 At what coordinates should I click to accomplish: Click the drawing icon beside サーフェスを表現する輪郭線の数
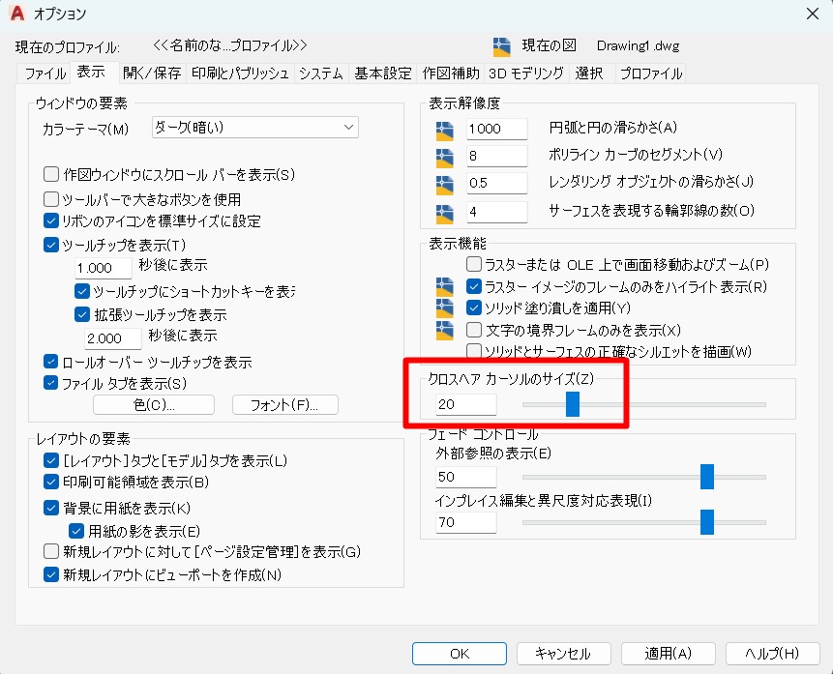click(444, 212)
